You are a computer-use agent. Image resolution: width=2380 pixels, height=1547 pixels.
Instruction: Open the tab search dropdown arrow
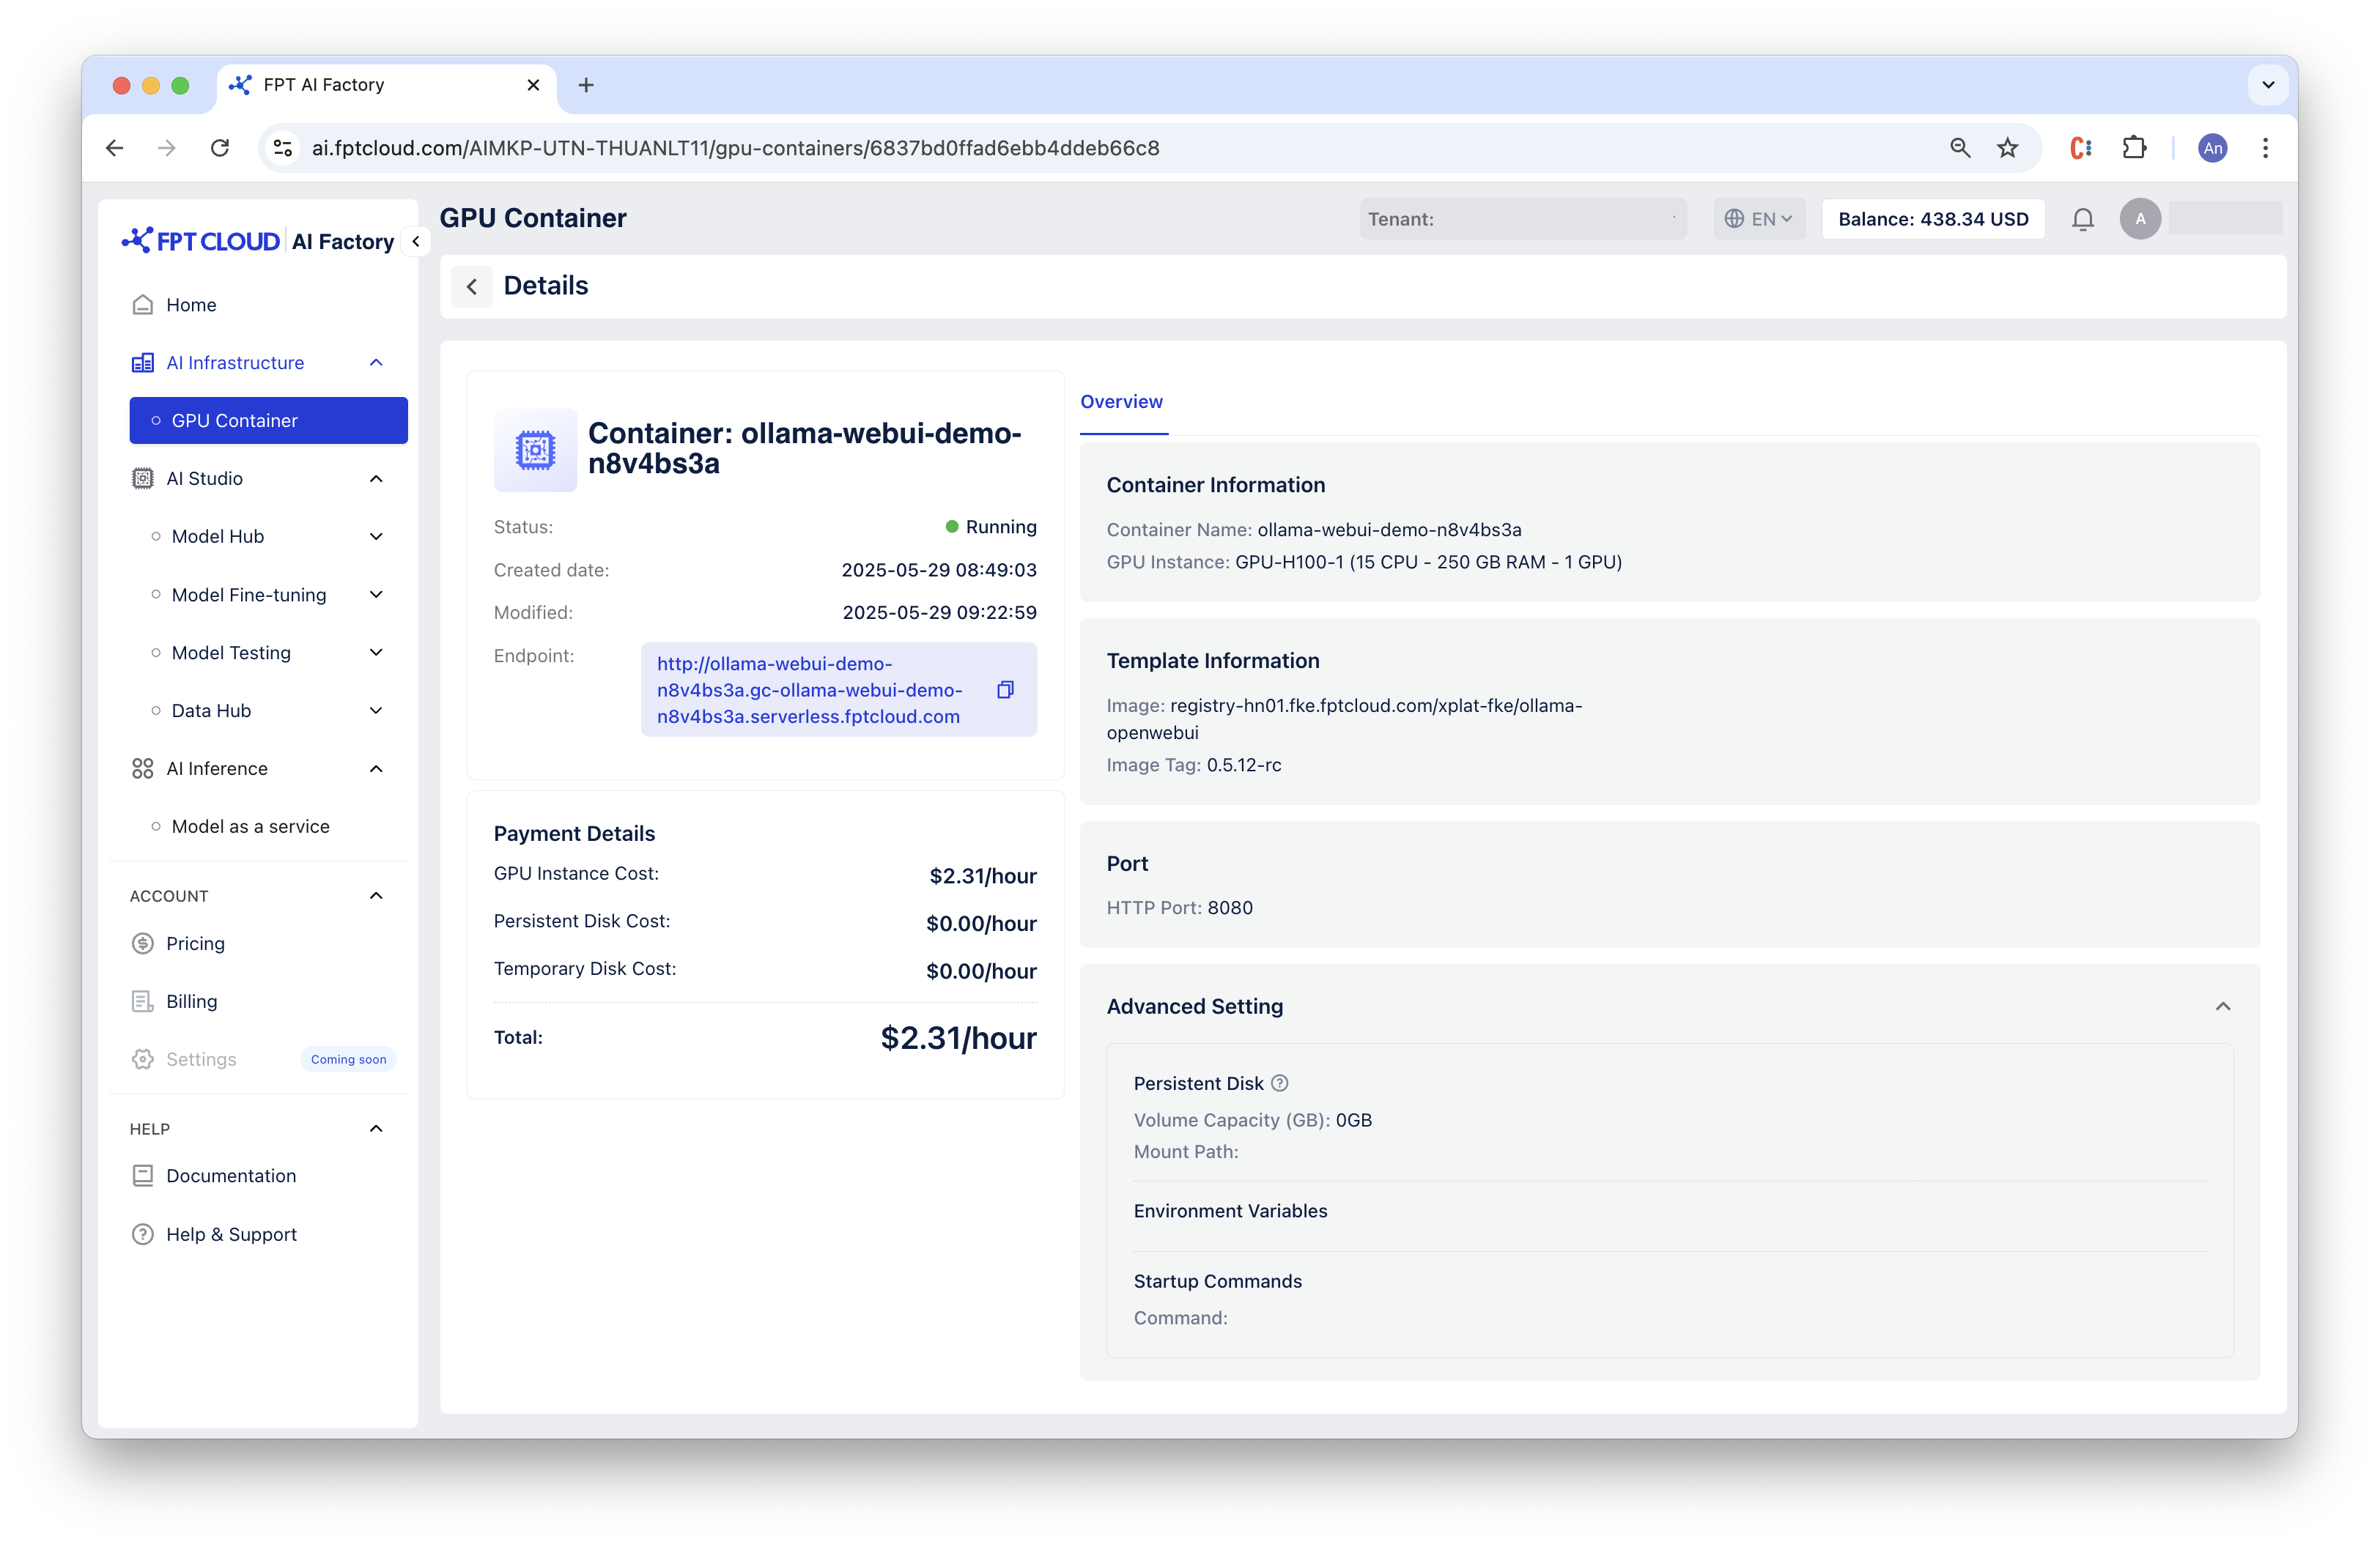[2268, 85]
